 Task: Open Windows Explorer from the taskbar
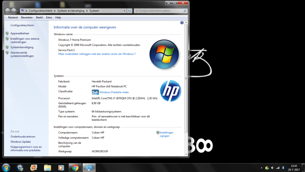point(48,167)
